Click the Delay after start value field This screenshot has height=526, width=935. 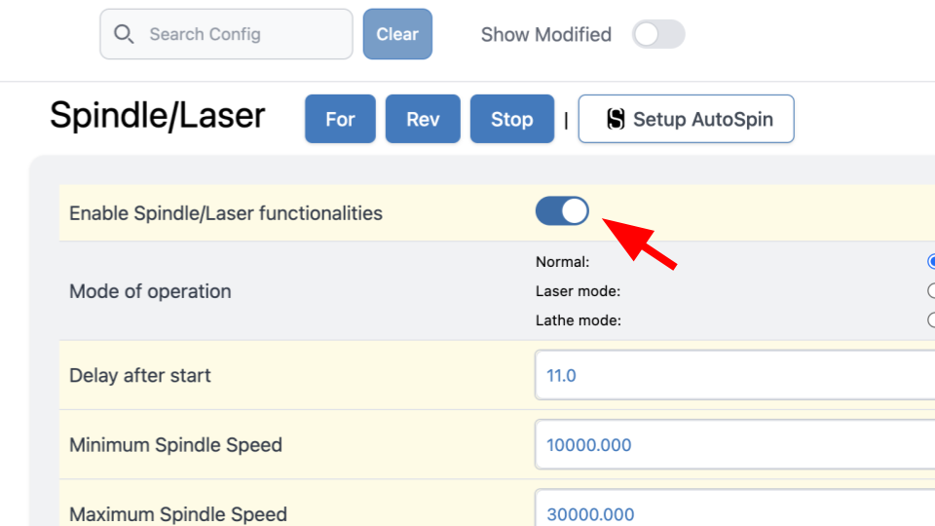click(x=734, y=375)
